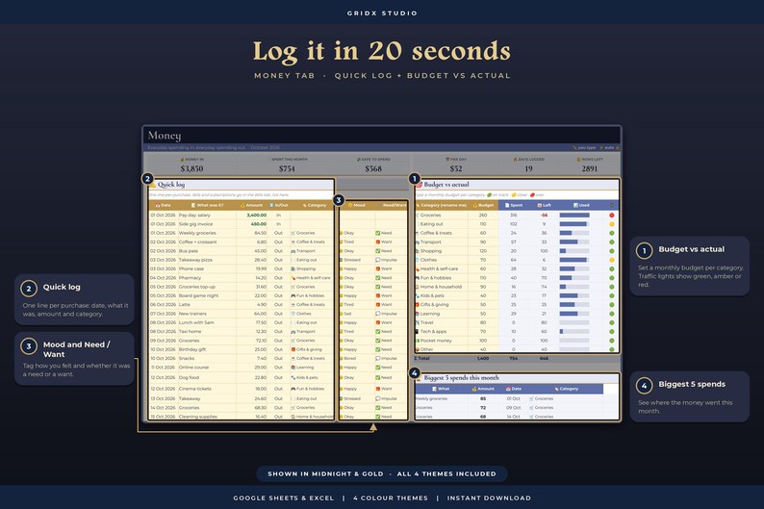
Task: Click the smiley icon in the Mood header
Action: click(x=350, y=205)
